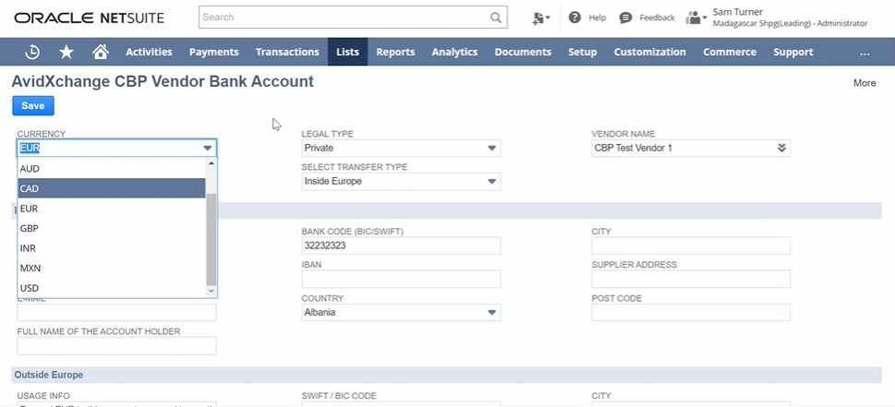
Task: Select USD from the currency list
Action: 112,288
